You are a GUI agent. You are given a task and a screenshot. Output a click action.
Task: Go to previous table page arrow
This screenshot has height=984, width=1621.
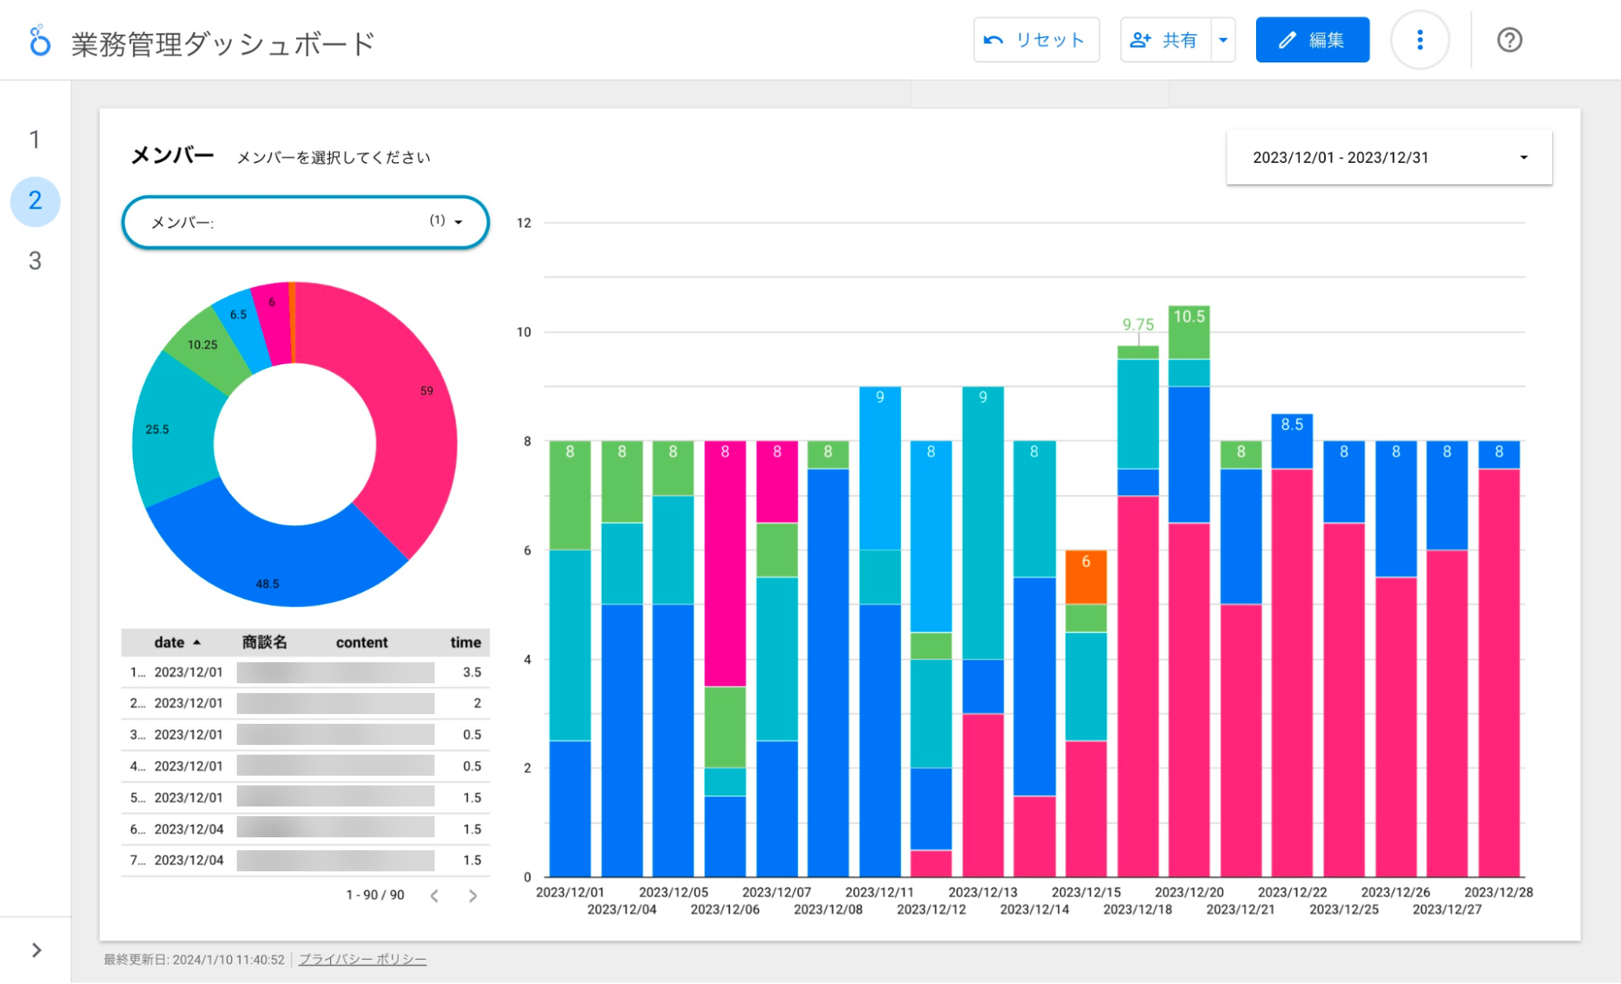[435, 896]
